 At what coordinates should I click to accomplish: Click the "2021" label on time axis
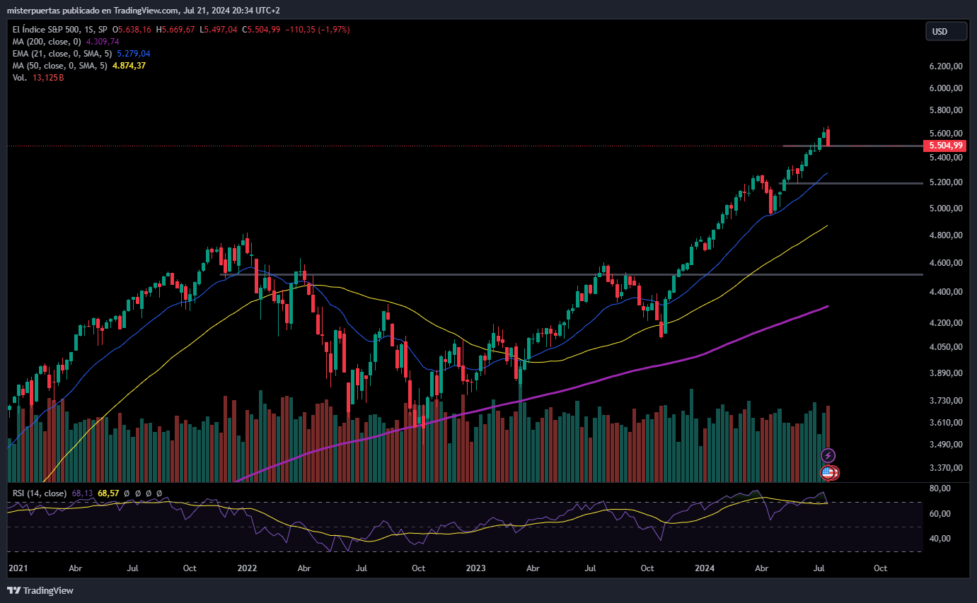(x=18, y=568)
